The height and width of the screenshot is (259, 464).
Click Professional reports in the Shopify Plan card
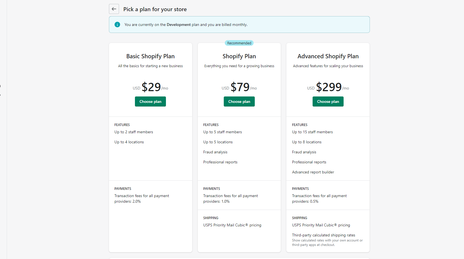[x=220, y=162]
